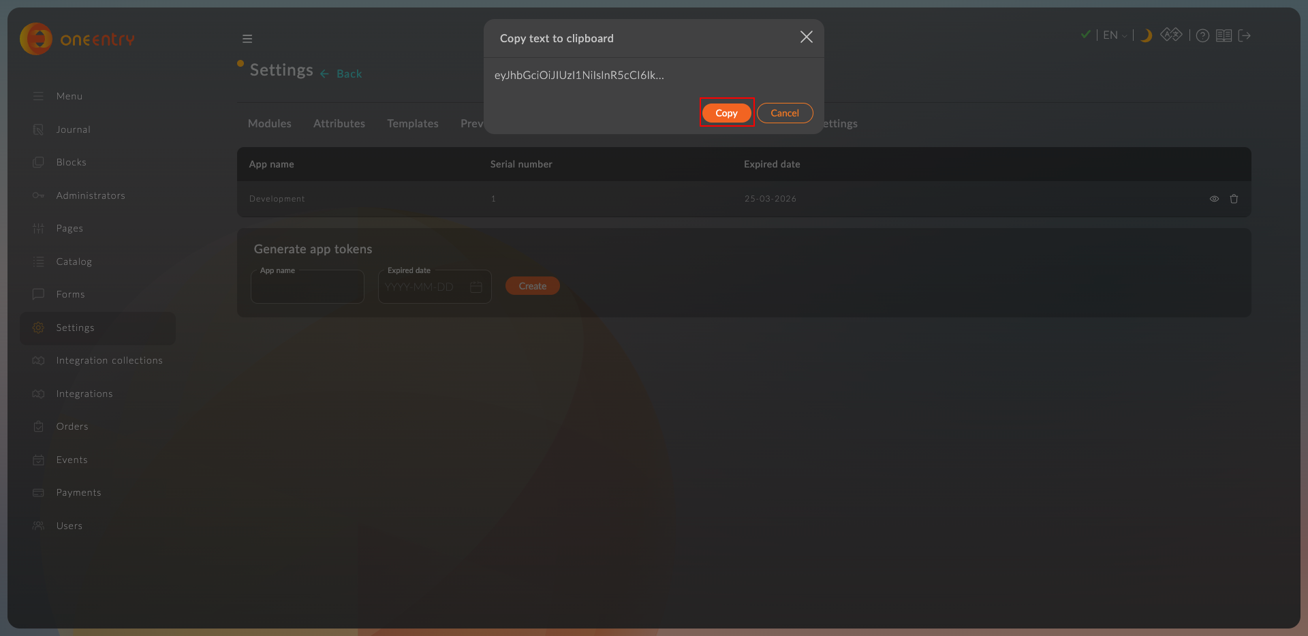Click the Copy button in the dialog
The width and height of the screenshot is (1308, 636).
pos(726,113)
